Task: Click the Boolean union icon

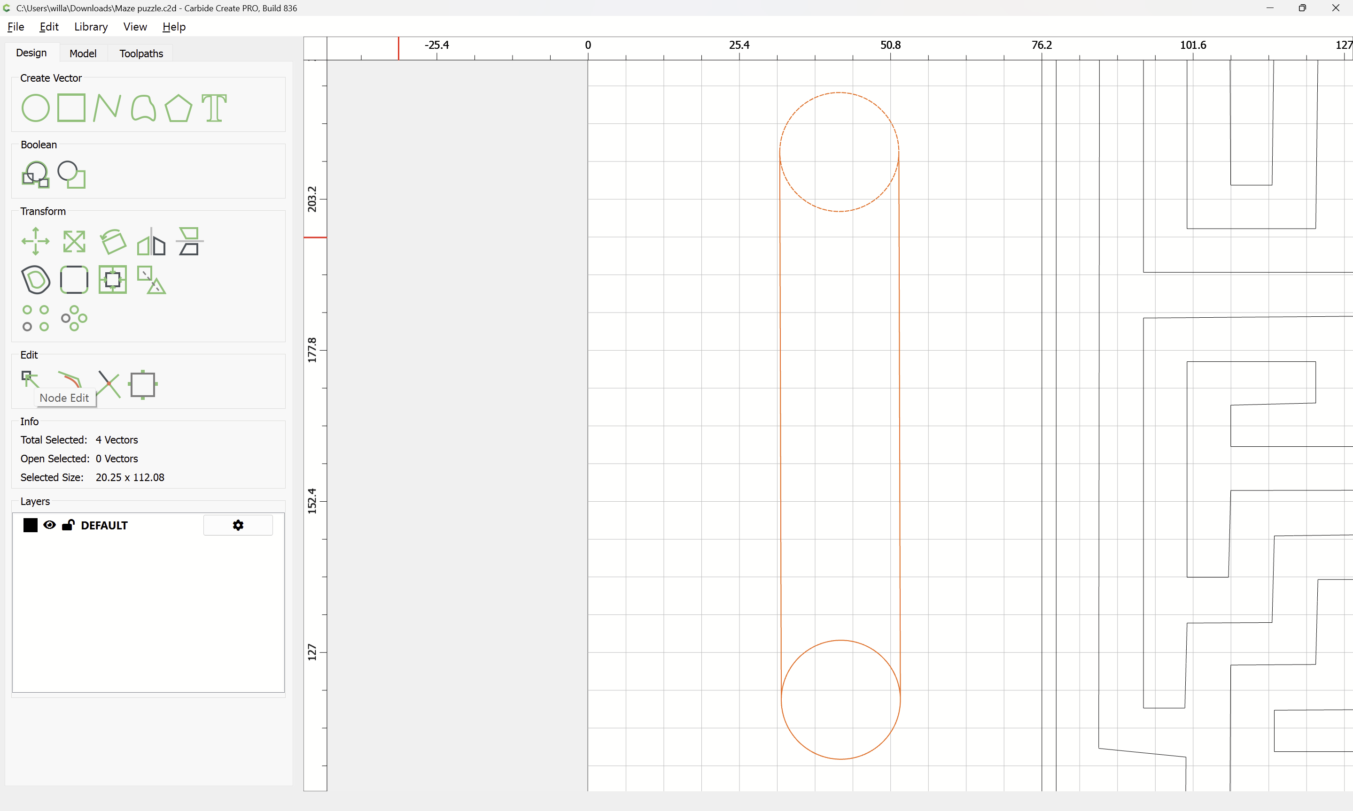Action: pos(36,175)
